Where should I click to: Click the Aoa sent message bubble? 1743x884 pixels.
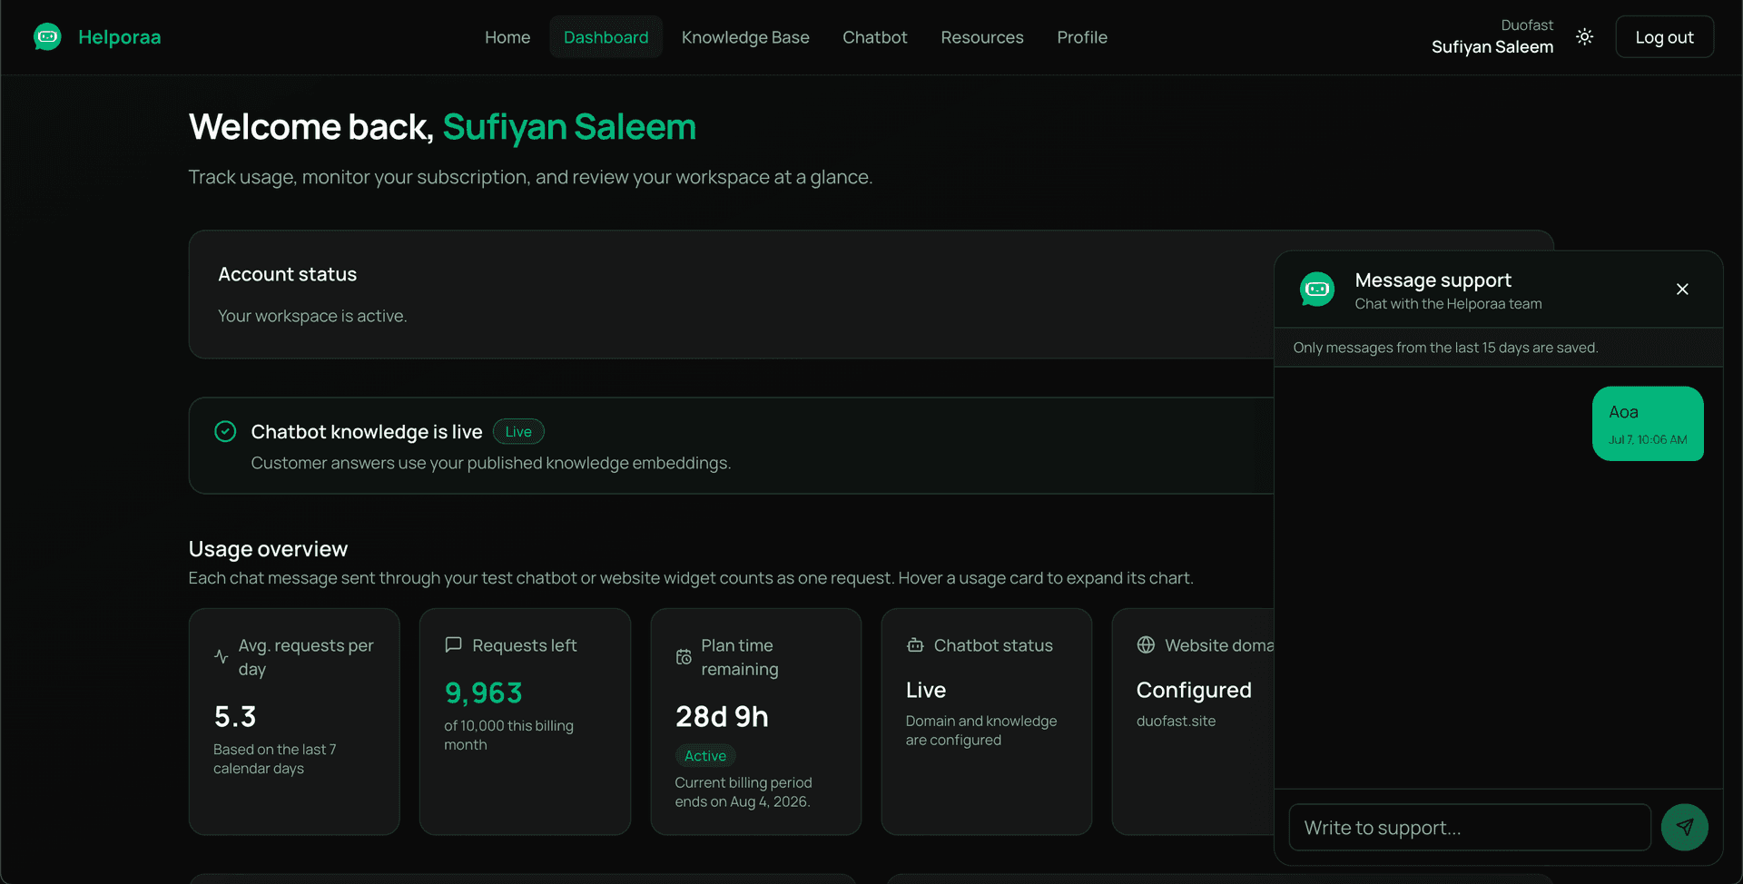(x=1648, y=424)
